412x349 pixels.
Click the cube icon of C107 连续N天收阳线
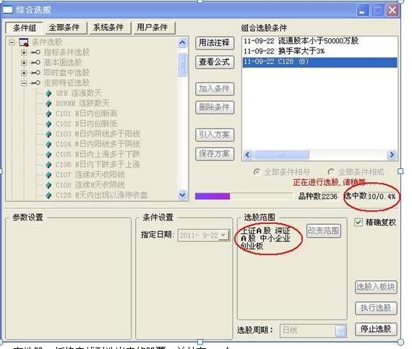[48, 175]
